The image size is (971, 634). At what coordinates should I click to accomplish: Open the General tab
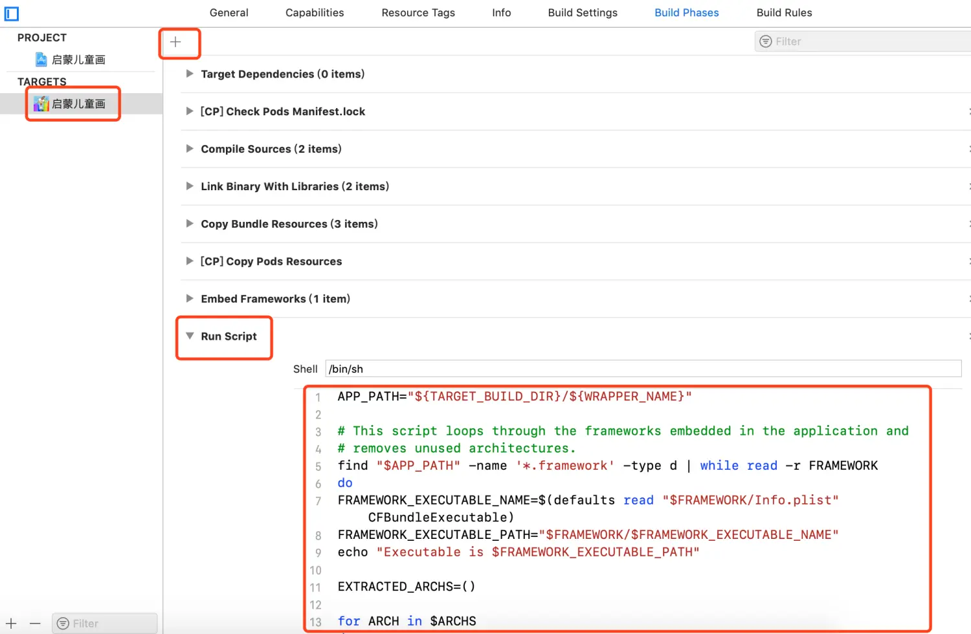pos(229,13)
